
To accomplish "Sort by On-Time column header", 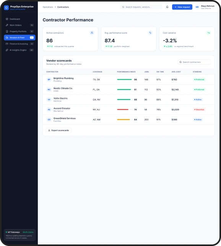I will (160, 72).
